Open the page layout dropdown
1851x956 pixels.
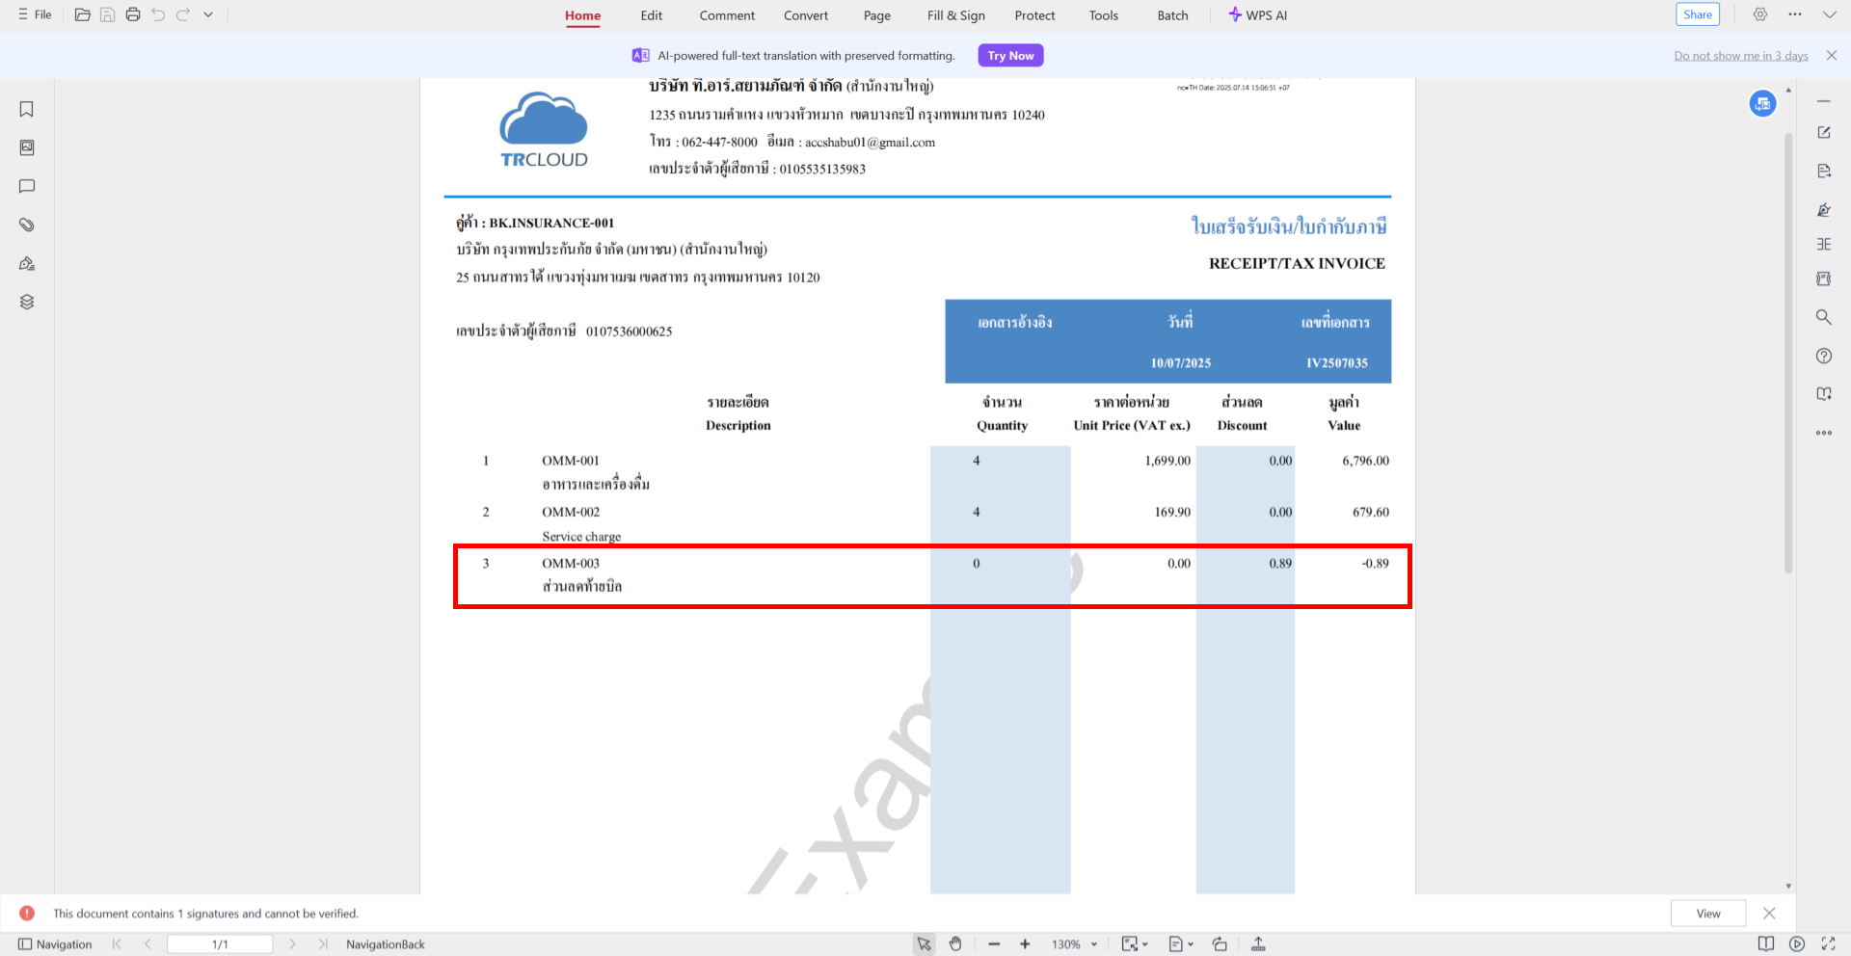[x=1181, y=944]
